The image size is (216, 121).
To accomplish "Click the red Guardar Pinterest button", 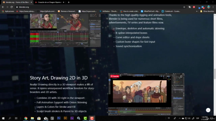I will coord(115,76).
